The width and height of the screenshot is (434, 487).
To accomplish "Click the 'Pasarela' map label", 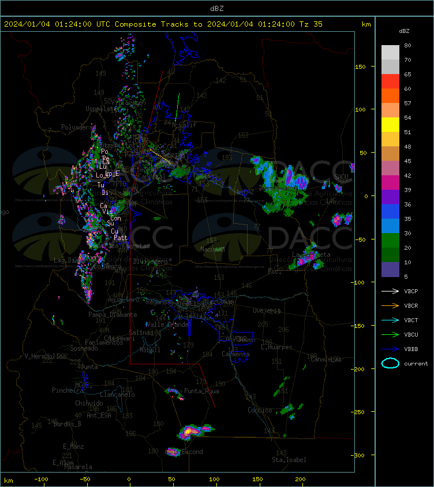I will (x=78, y=467).
